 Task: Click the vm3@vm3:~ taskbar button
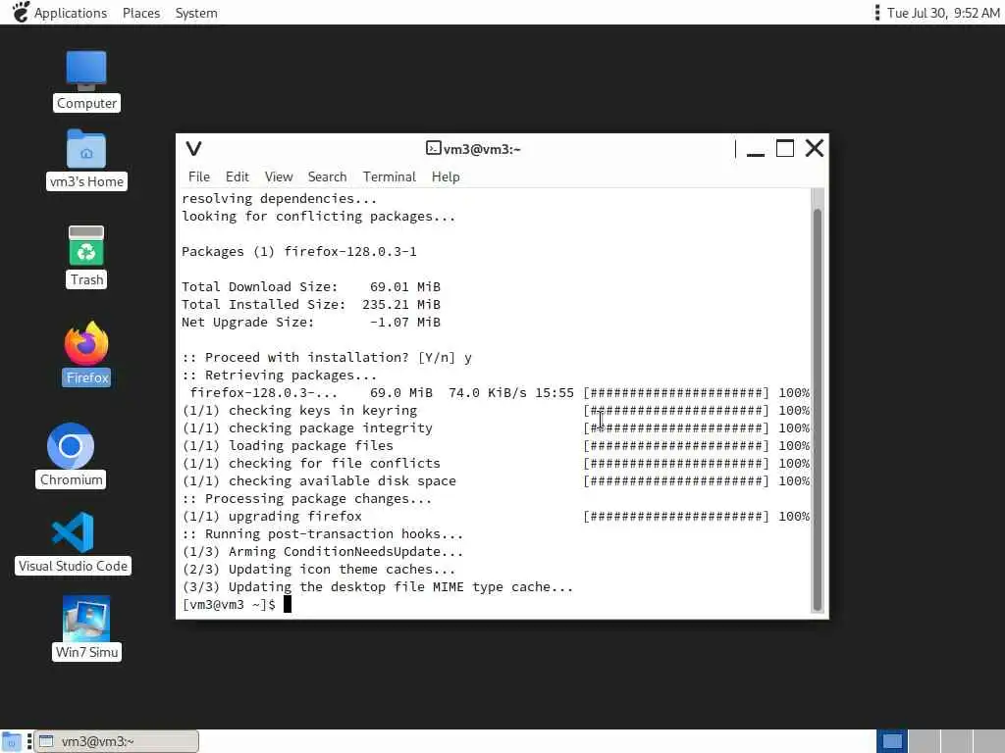pos(116,741)
